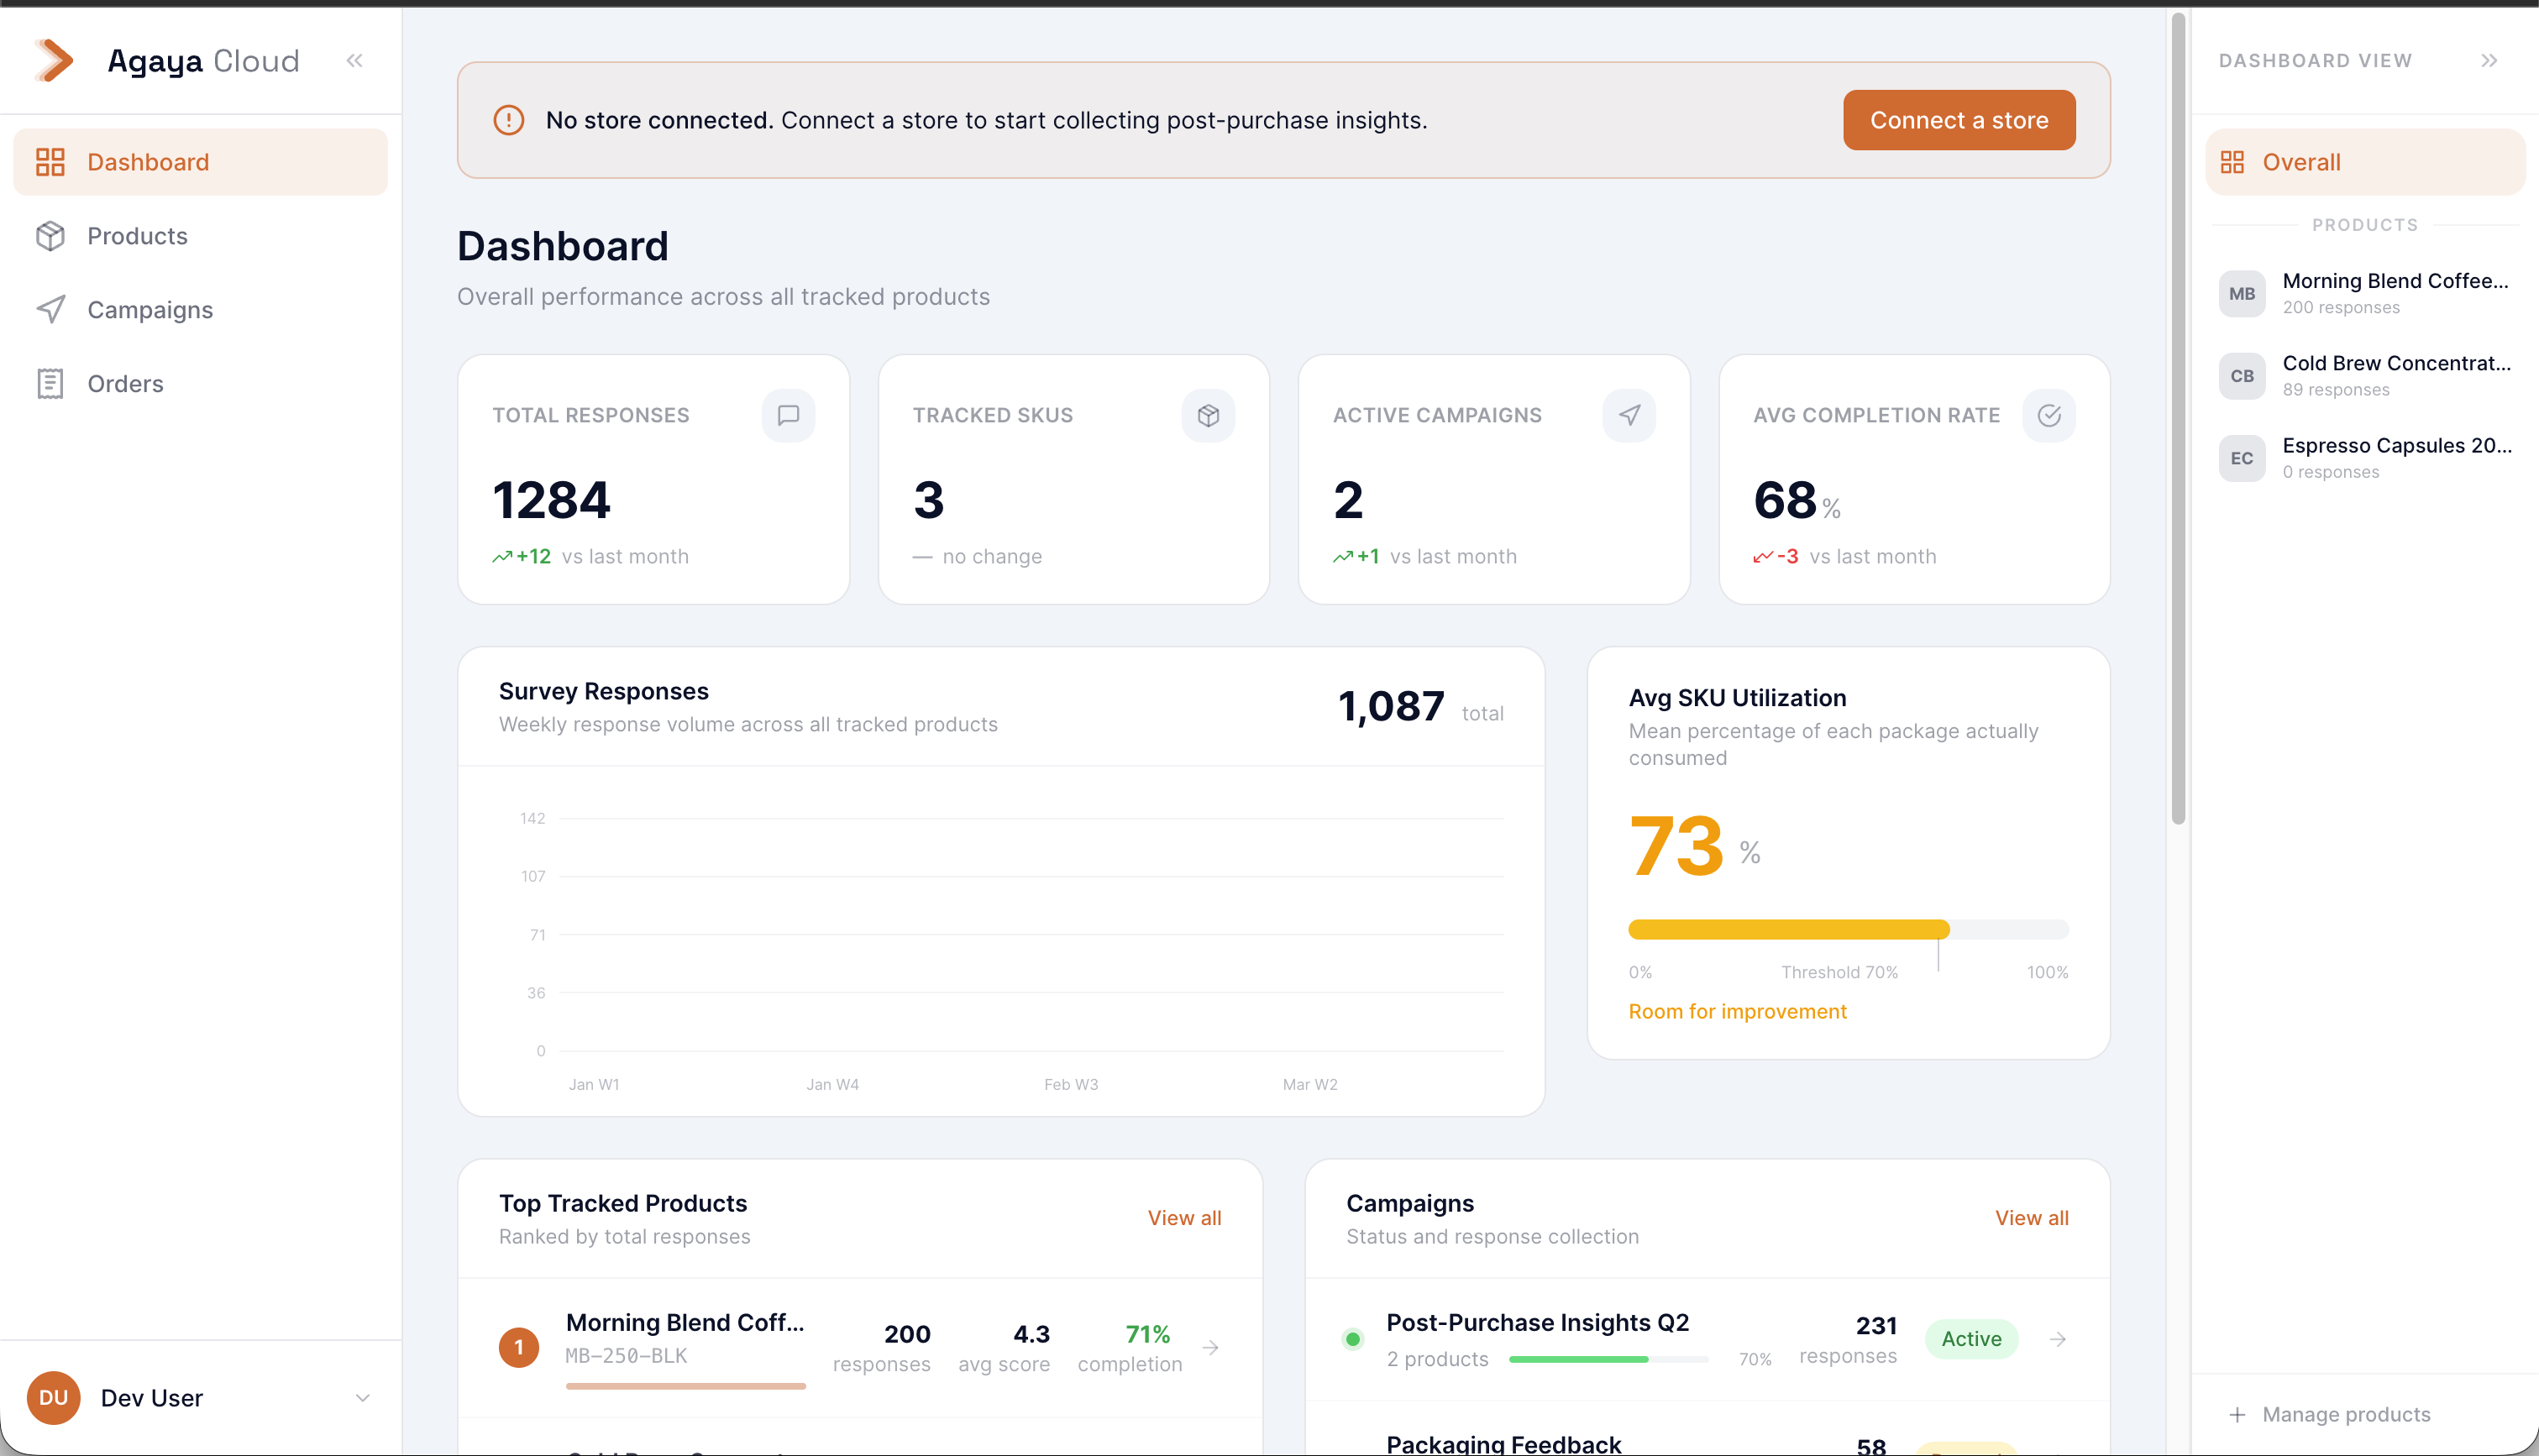
Task: Collapse the left sidebar with double chevron
Action: [x=355, y=61]
